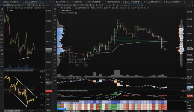Toggle visibility of Footprint bar statistics

click(58, 101)
